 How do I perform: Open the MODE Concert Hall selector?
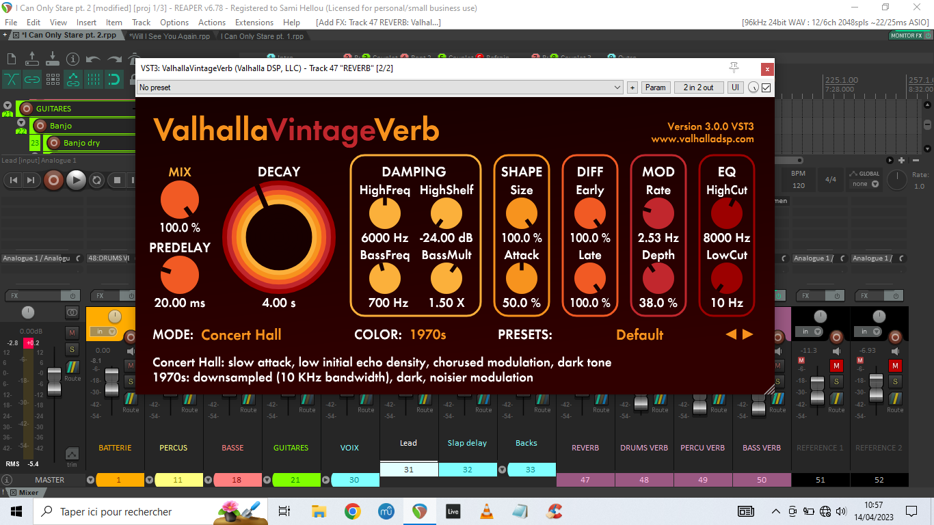(x=241, y=335)
